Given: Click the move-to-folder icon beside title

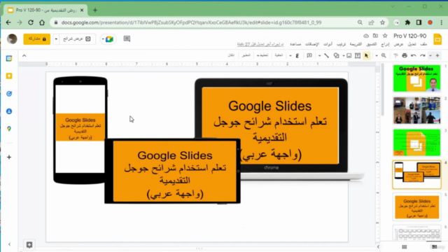Looking at the screenshot, I should pyautogui.click(x=375, y=36).
